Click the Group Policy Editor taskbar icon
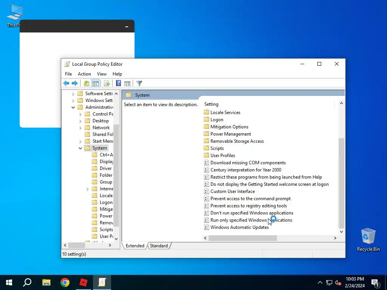Screen dimensions: 387x290 coord(102,282)
